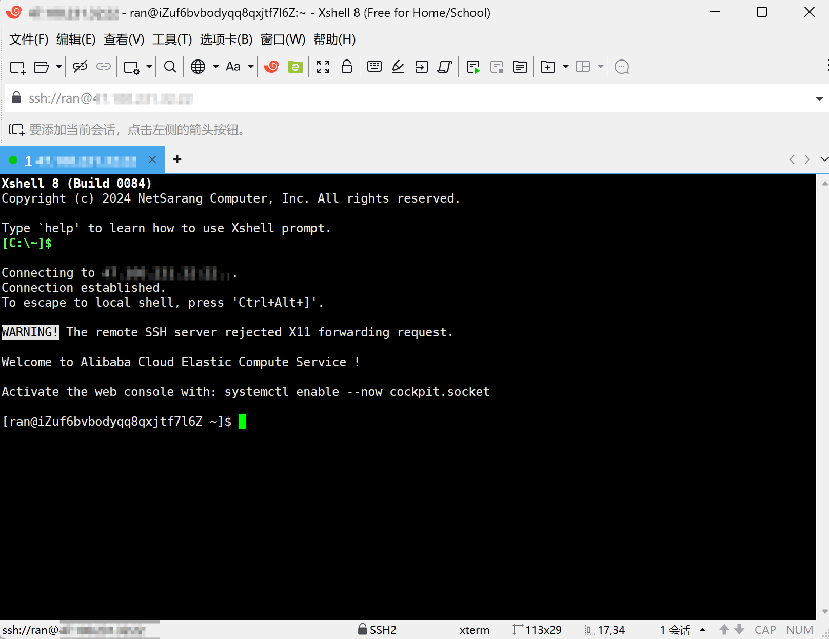Image resolution: width=829 pixels, height=639 pixels.
Task: Expand the Open Session dropdown arrow
Action: [x=58, y=67]
